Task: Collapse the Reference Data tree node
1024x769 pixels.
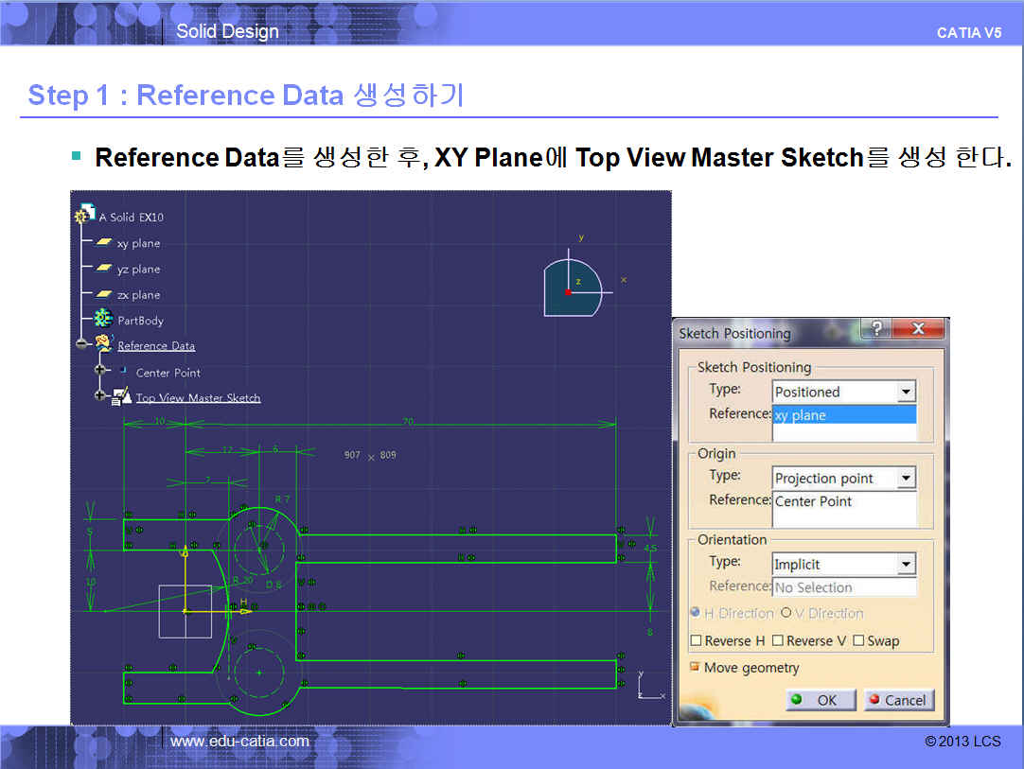Action: tap(82, 344)
